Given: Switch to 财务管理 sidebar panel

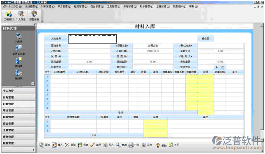Looking at the screenshot, I should coord(18,143).
